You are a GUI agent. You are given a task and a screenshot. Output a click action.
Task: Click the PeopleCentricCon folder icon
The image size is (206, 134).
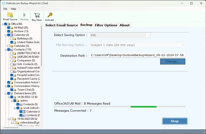(15, 75)
